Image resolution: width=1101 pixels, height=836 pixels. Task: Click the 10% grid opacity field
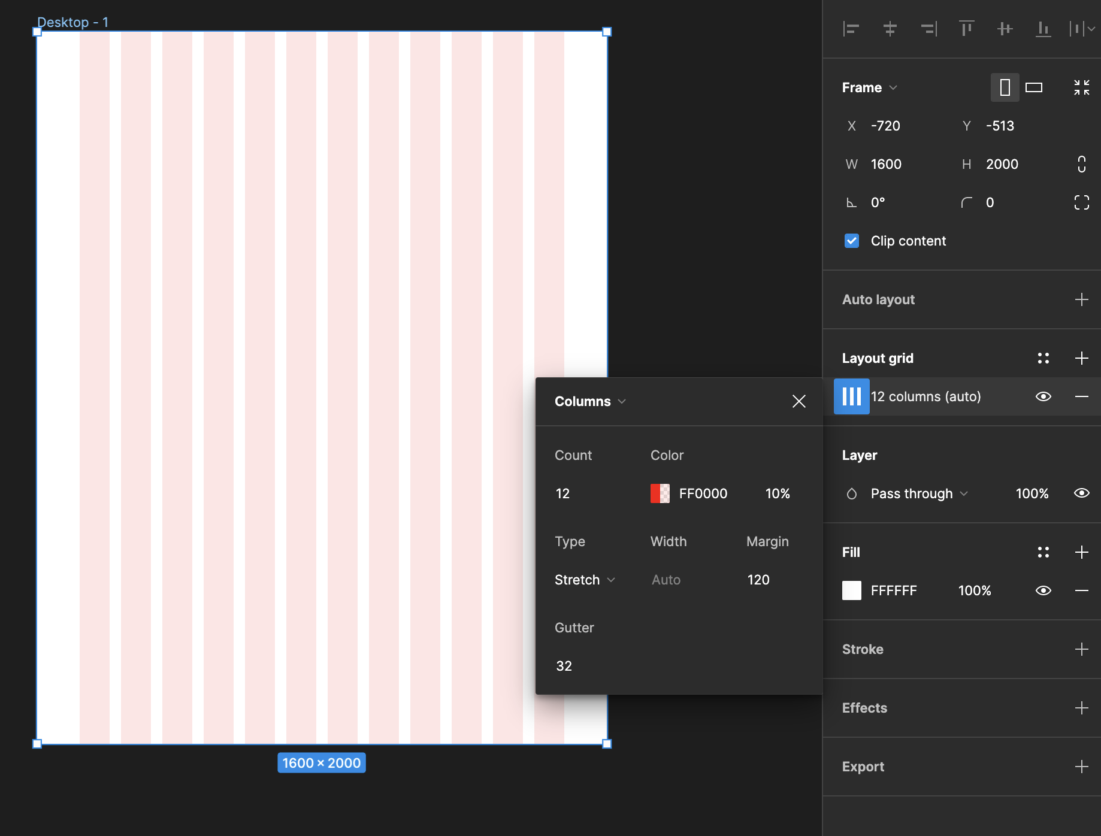pyautogui.click(x=778, y=493)
